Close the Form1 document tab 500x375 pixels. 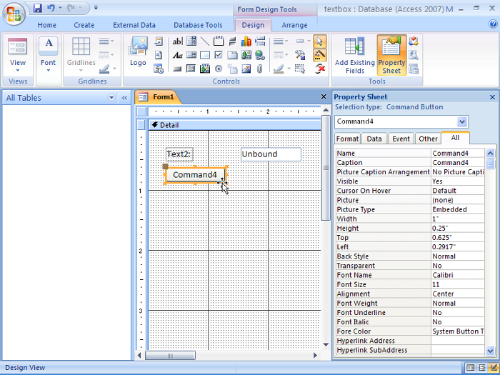[324, 96]
